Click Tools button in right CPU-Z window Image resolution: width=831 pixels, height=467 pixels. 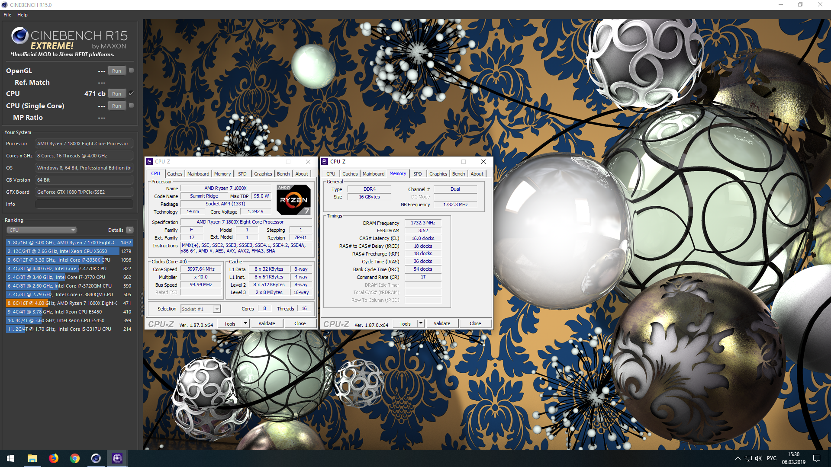click(405, 323)
